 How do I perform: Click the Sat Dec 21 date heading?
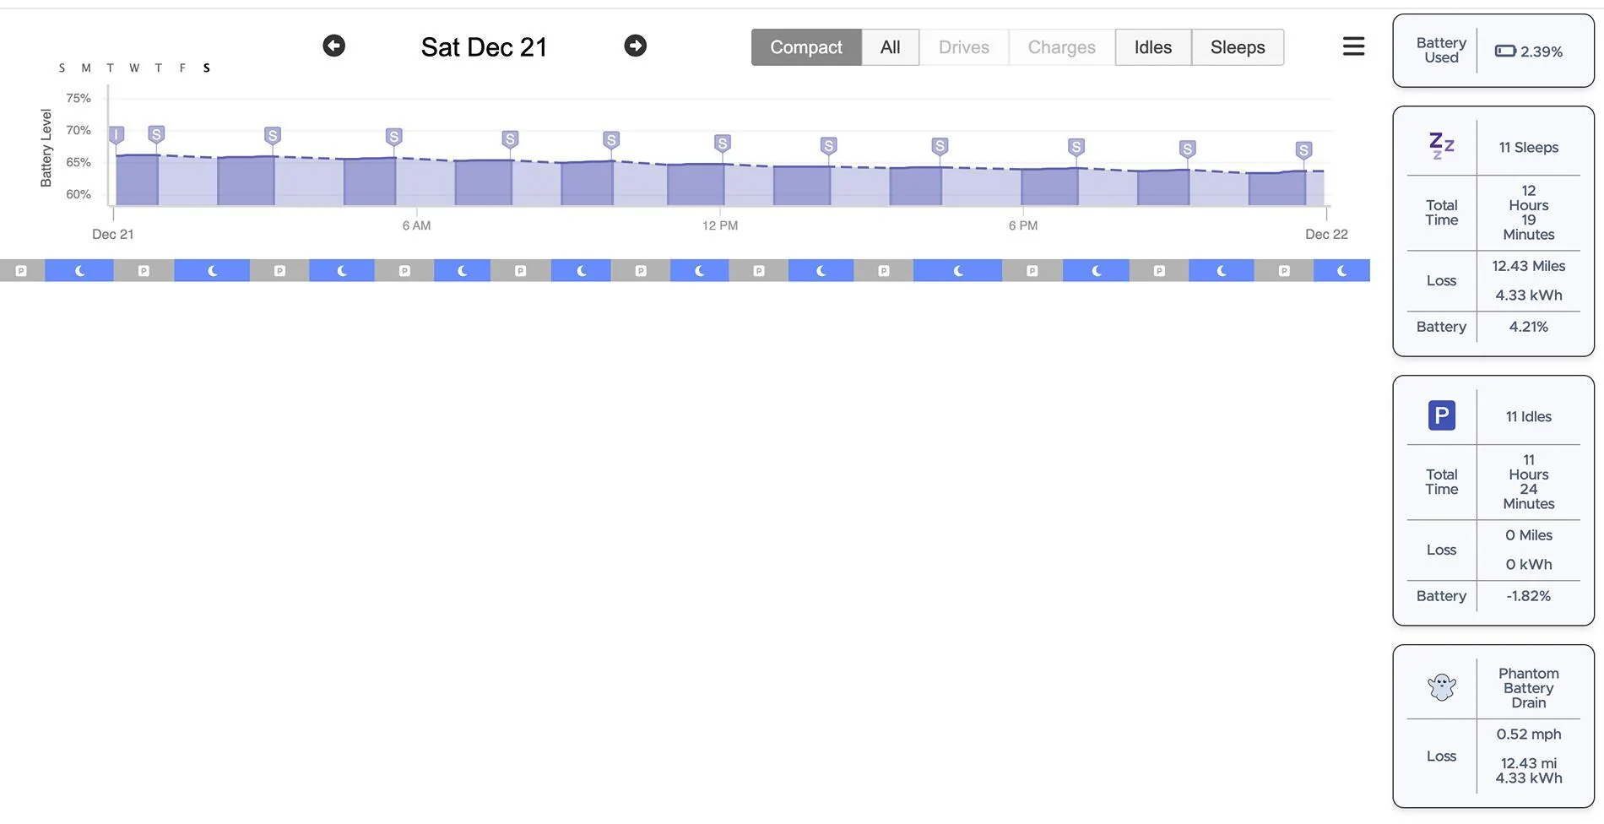(x=484, y=47)
